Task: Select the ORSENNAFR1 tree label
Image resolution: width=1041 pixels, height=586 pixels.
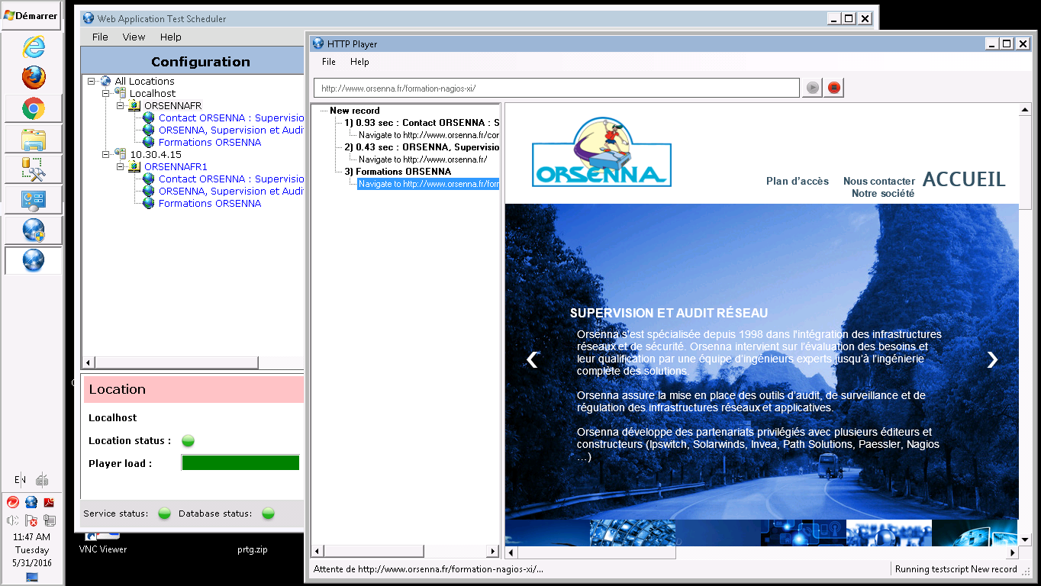Action: 176,166
